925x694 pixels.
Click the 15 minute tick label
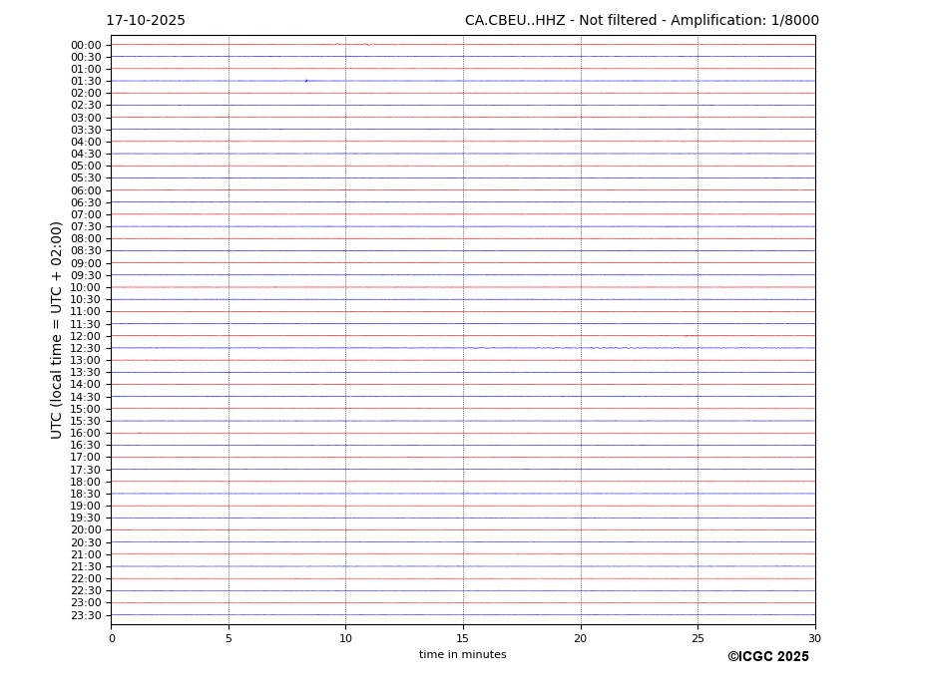[x=463, y=638]
